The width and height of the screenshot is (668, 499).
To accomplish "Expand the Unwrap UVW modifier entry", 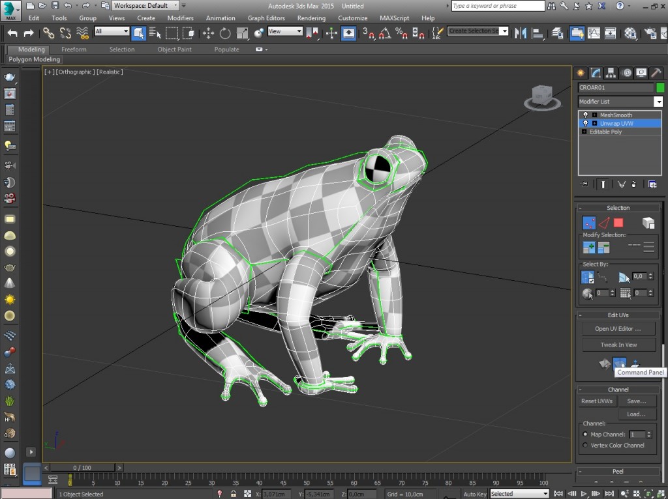I will point(595,124).
